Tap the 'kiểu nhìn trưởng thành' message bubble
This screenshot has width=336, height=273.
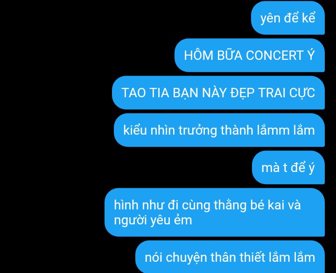point(219,130)
